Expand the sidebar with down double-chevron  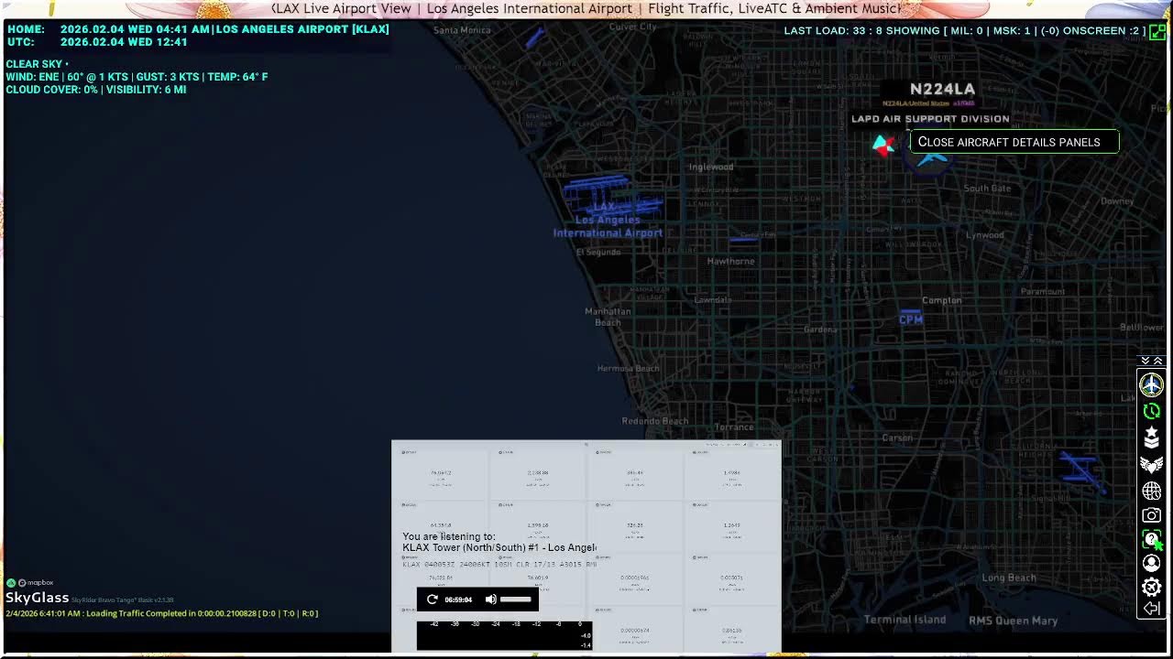click(1145, 361)
